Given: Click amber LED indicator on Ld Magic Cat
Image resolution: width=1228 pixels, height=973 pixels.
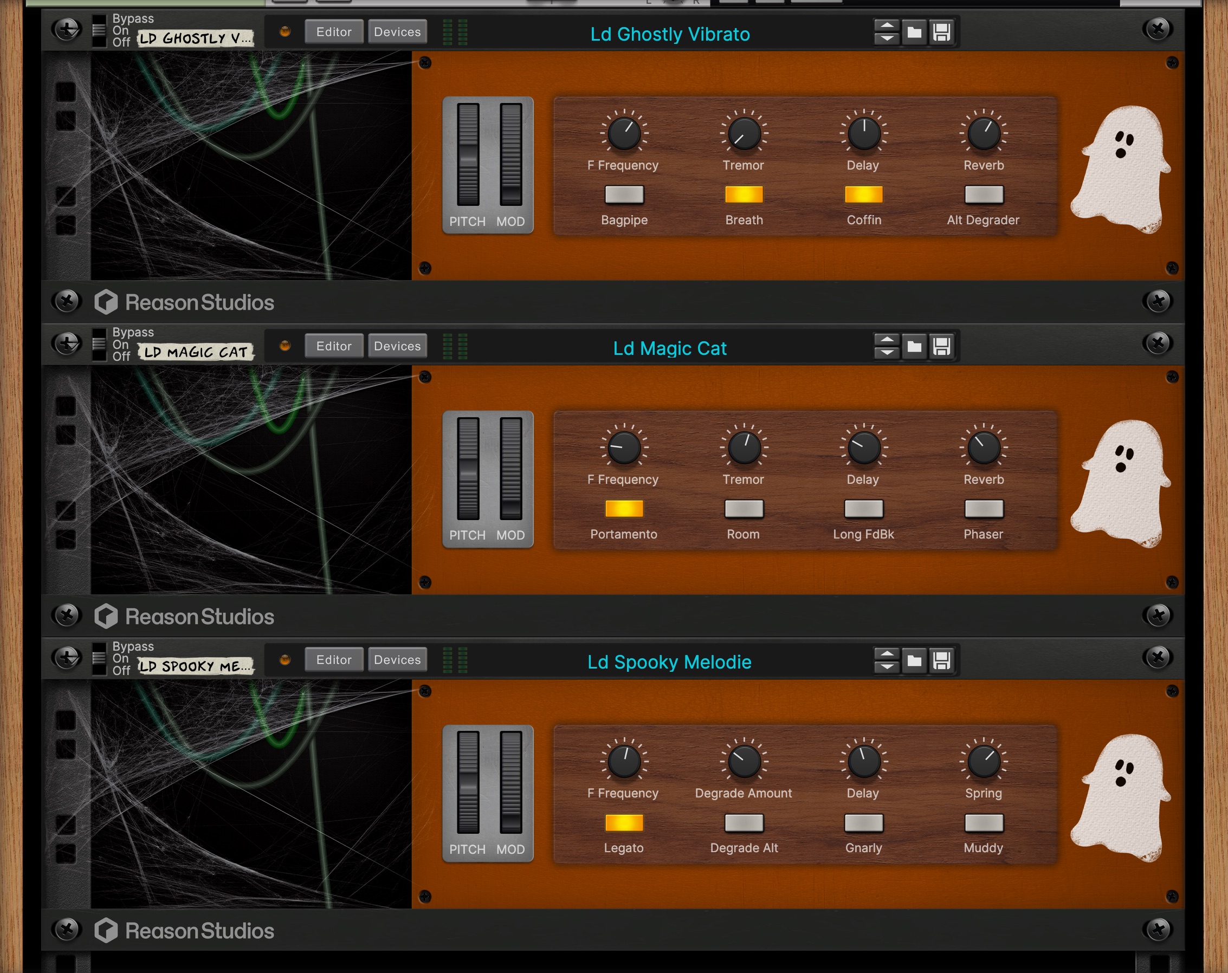Looking at the screenshot, I should pos(286,346).
